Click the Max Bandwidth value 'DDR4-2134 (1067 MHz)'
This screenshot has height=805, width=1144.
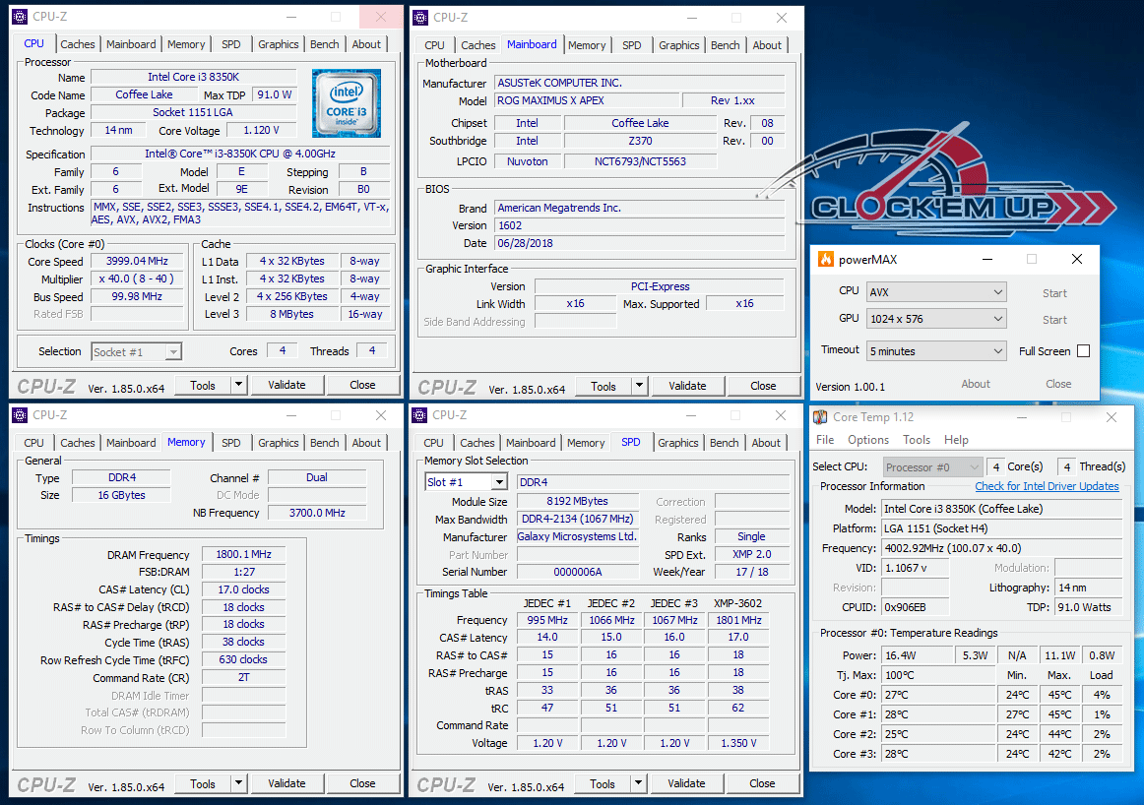click(x=577, y=520)
